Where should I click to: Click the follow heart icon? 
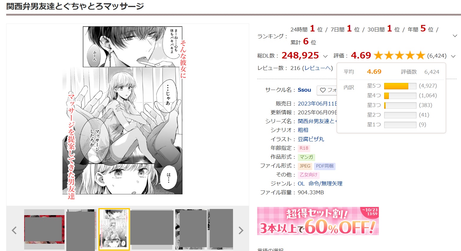click(323, 90)
